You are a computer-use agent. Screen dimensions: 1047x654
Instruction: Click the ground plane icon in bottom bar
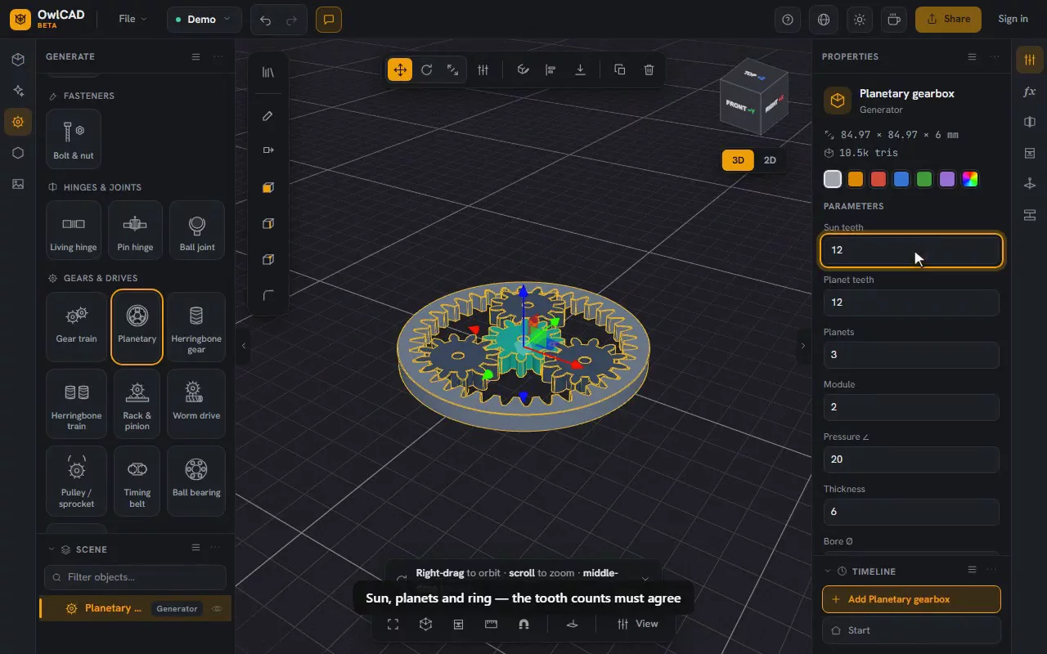(573, 624)
